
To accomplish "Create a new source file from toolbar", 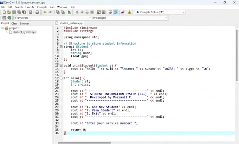I will (x=4, y=12).
